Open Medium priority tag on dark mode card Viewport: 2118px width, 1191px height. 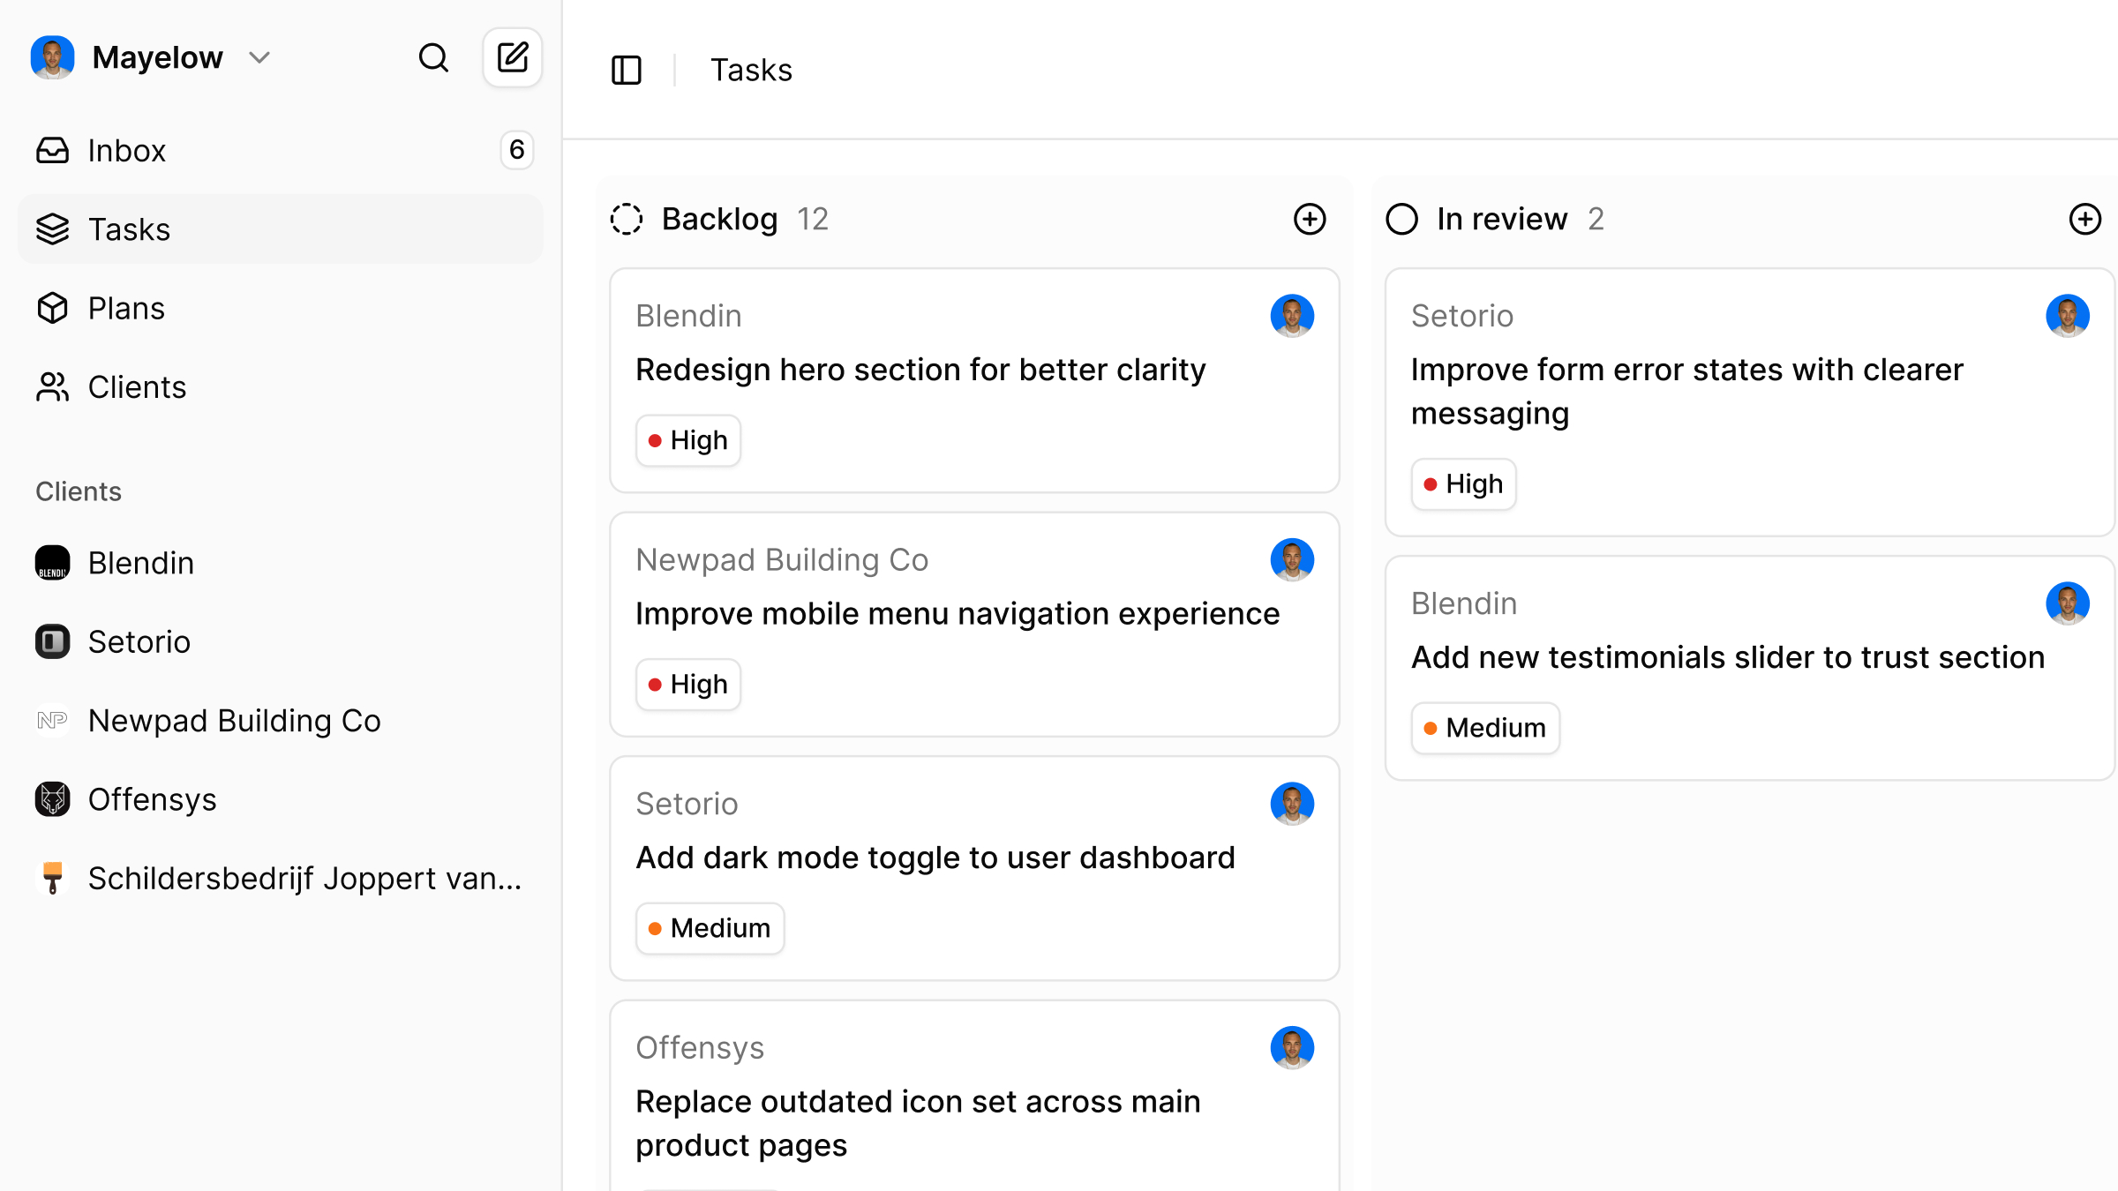point(710,928)
